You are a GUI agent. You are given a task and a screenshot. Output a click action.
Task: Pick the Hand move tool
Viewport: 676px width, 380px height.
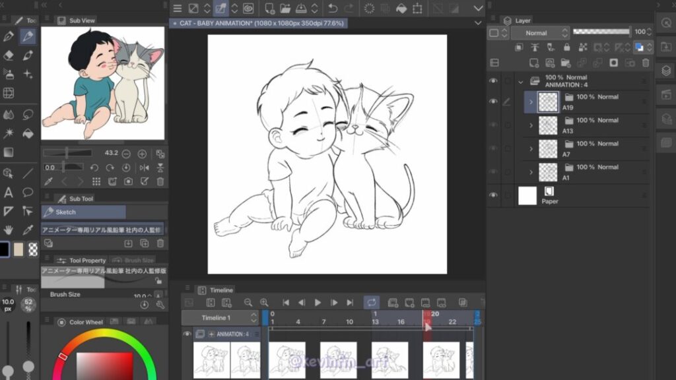click(x=9, y=230)
